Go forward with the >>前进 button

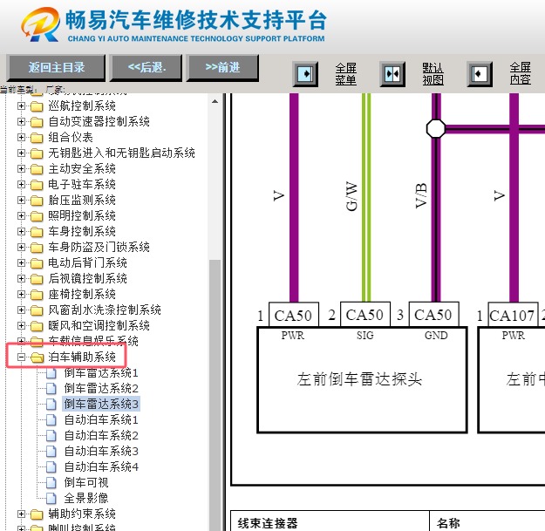(x=223, y=68)
